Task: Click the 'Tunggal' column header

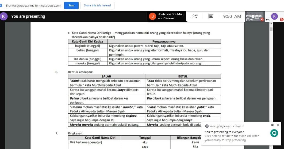Action: (x=145, y=137)
